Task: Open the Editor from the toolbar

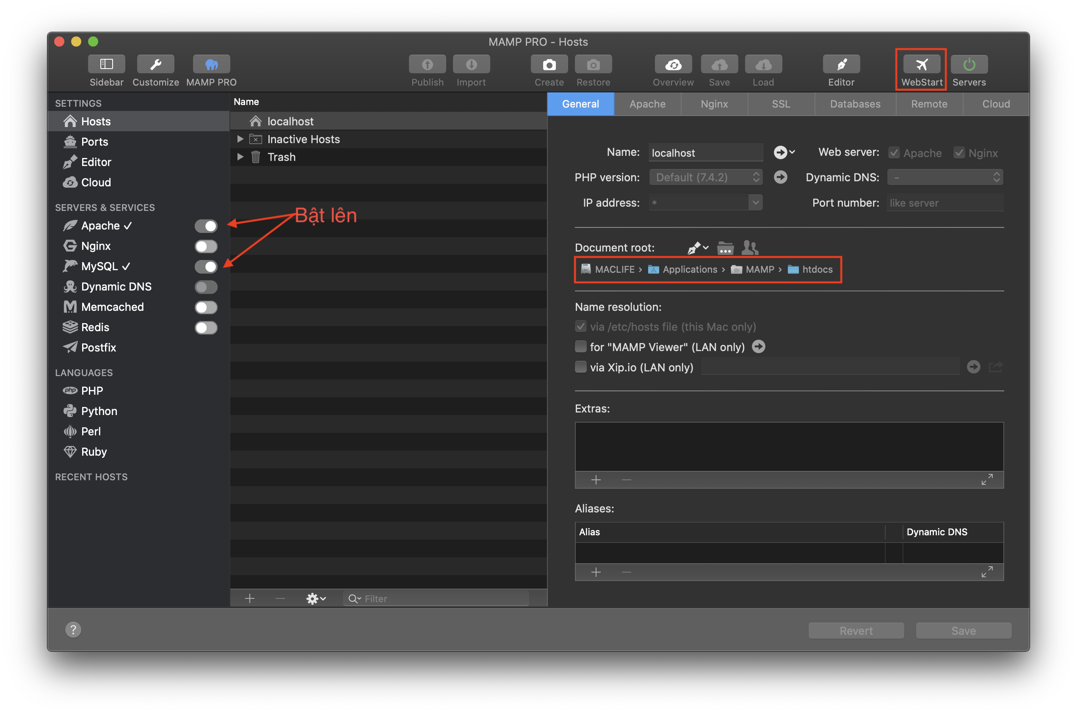Action: pos(841,64)
